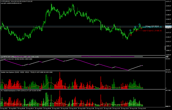Image resolution: width=172 pixels, height=110 pixels.
Task: Click the leftmost cyan circle marker
Action: point(130,30)
